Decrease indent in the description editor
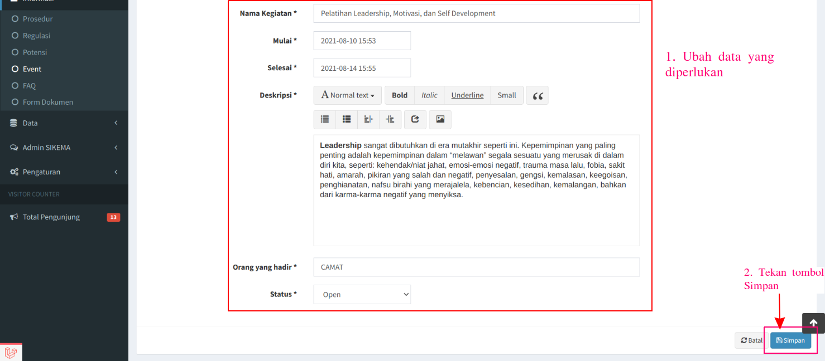 click(390, 119)
